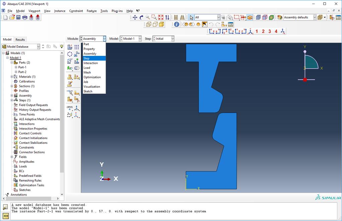This screenshot has width=342, height=221.
Task: Select Sketch in module list
Action: (94, 91)
